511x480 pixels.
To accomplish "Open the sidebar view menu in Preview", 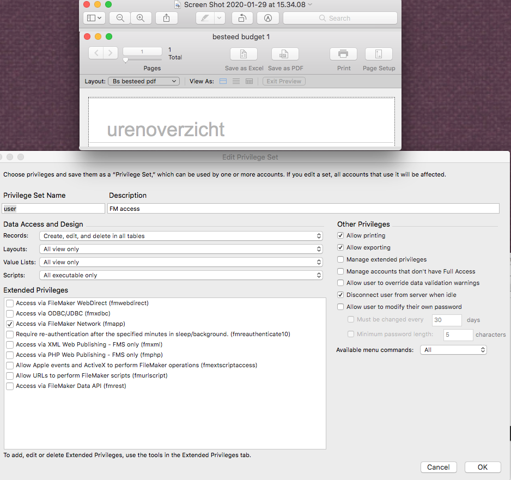I will pyautogui.click(x=94, y=18).
